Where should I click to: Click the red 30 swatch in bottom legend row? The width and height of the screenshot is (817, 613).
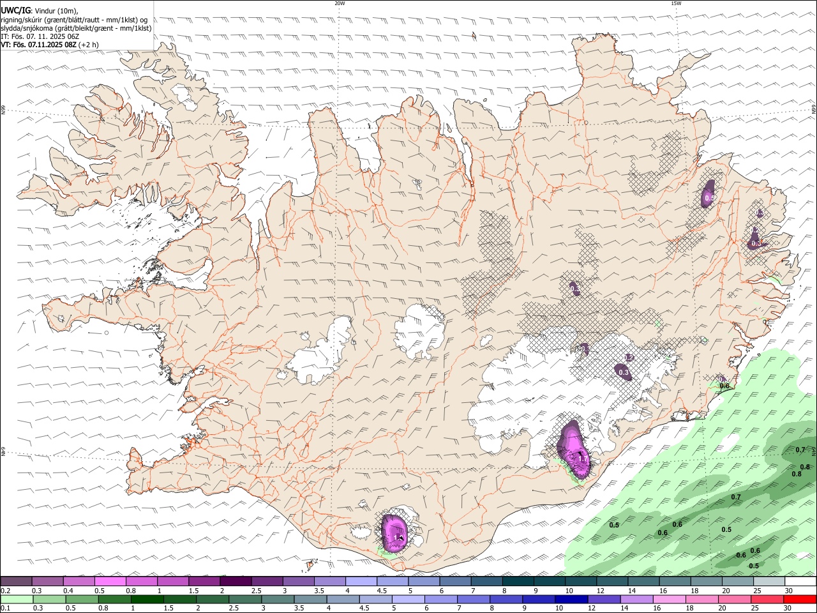[800, 599]
